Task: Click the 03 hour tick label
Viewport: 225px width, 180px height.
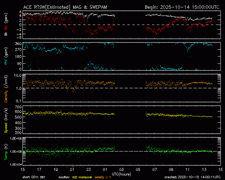Action: pos(121,170)
